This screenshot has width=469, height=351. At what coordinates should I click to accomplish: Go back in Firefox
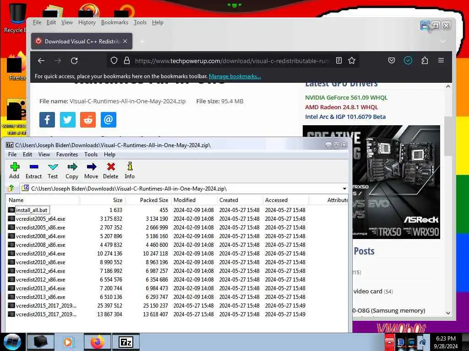[x=41, y=61]
